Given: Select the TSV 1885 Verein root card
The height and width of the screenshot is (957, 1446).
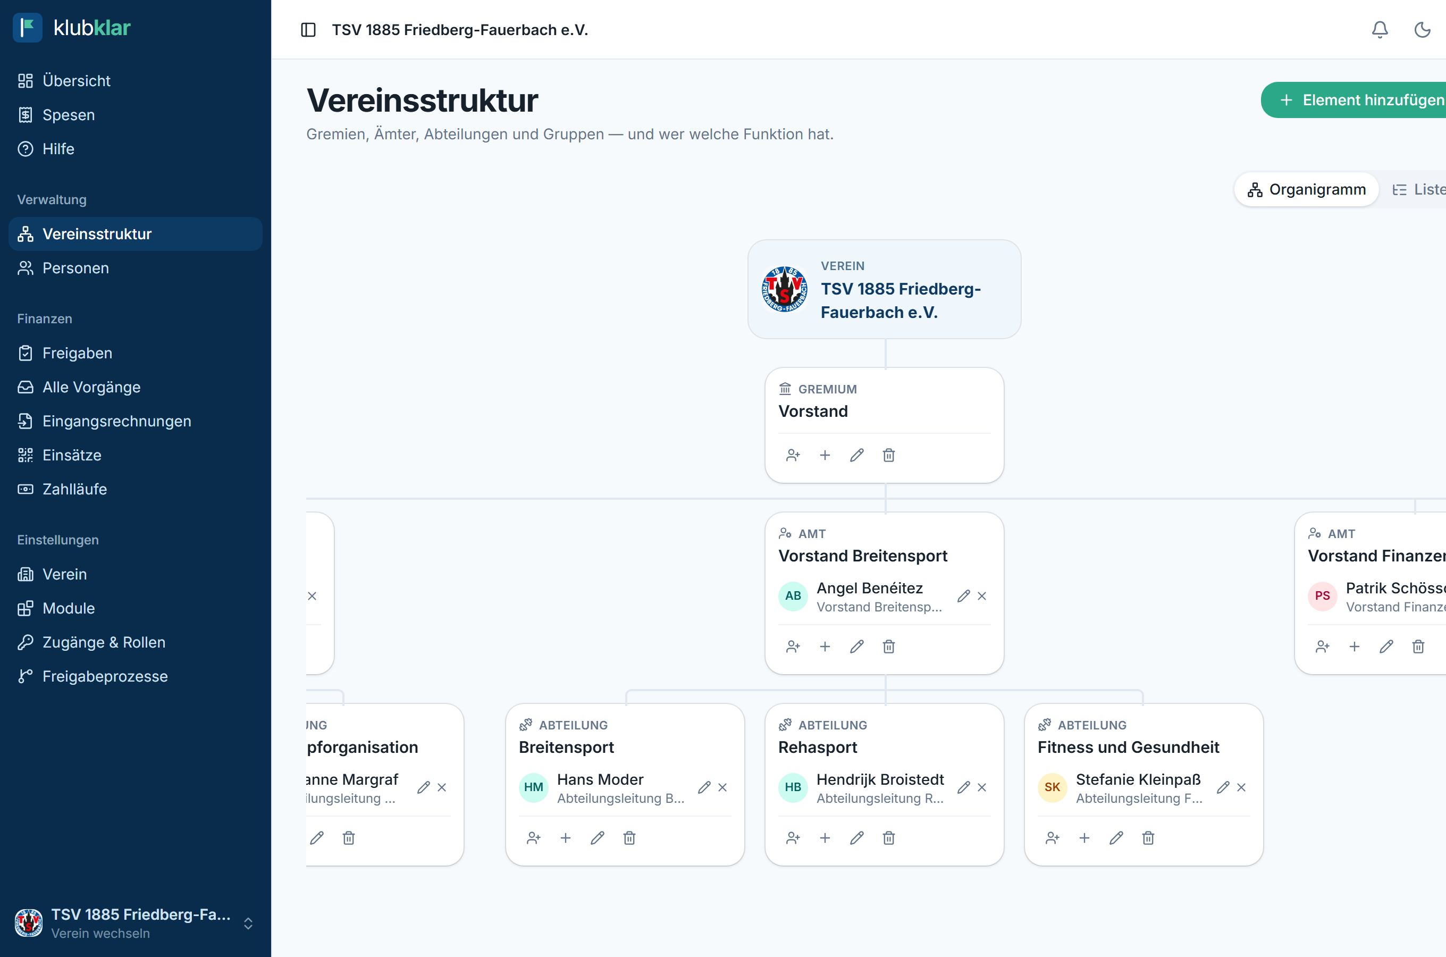Looking at the screenshot, I should pos(884,289).
